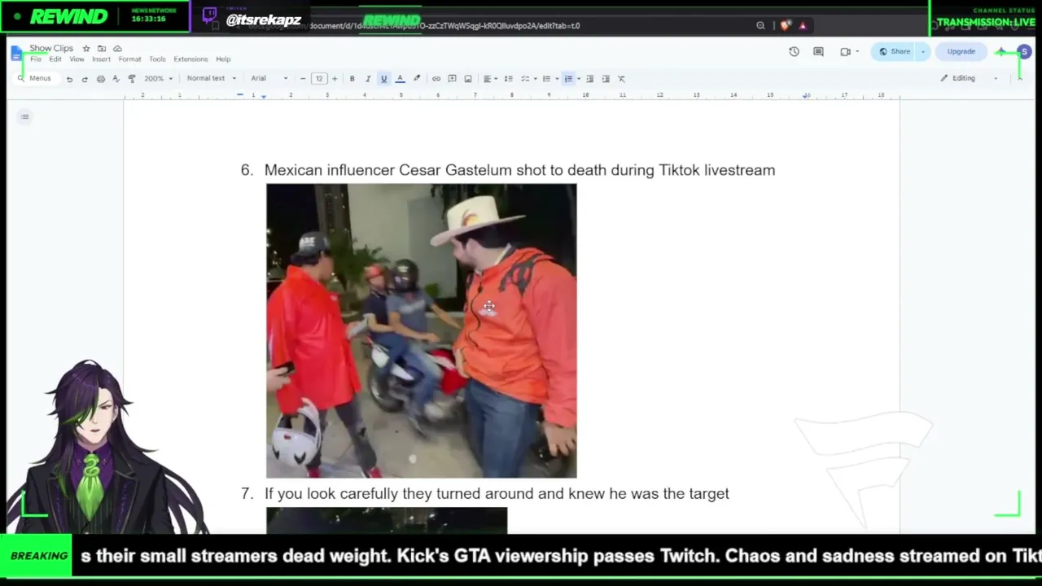Image resolution: width=1042 pixels, height=586 pixels.
Task: Star the Show Clips document
Action: [86, 49]
